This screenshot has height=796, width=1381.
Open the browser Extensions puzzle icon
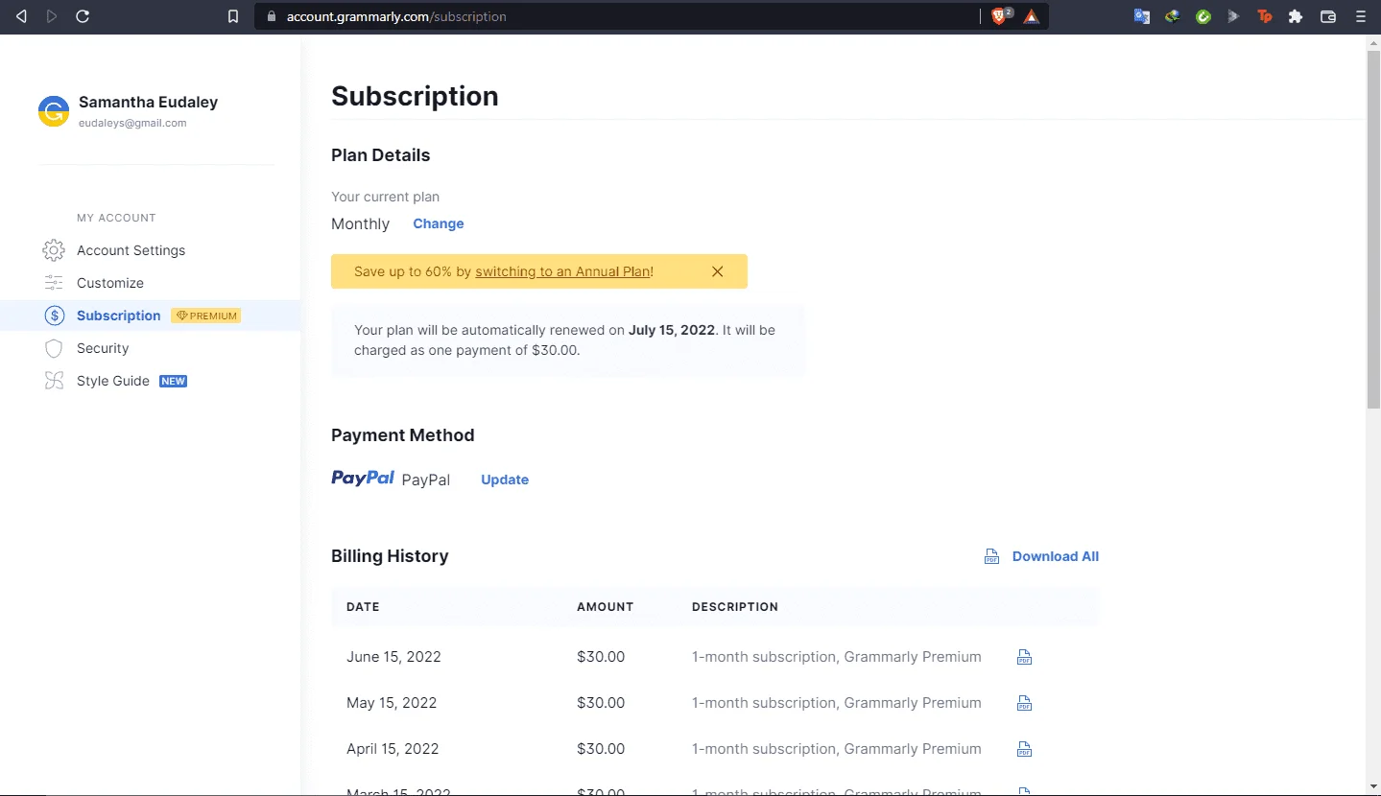point(1296,16)
